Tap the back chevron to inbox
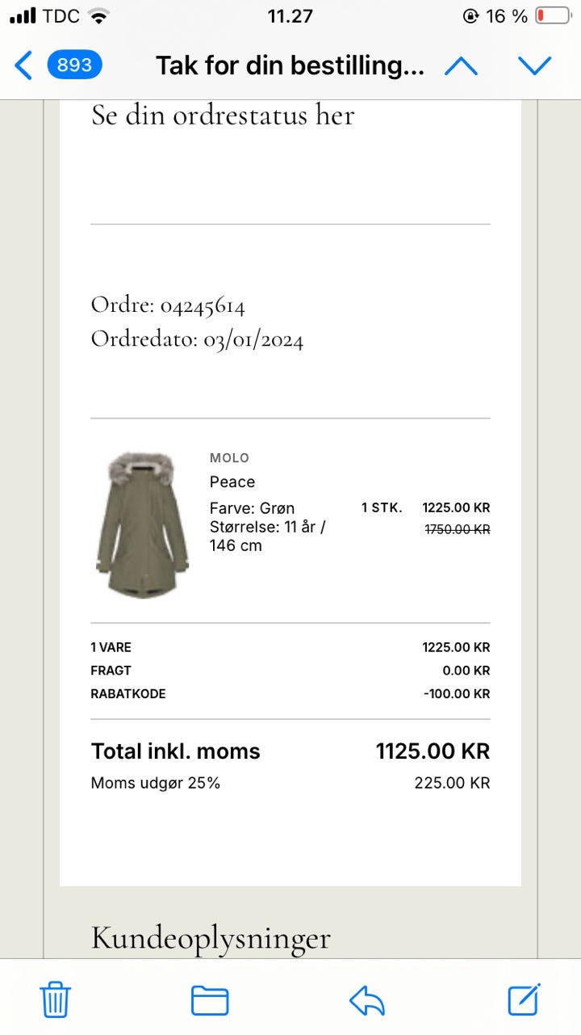581x1035 pixels. (x=24, y=65)
